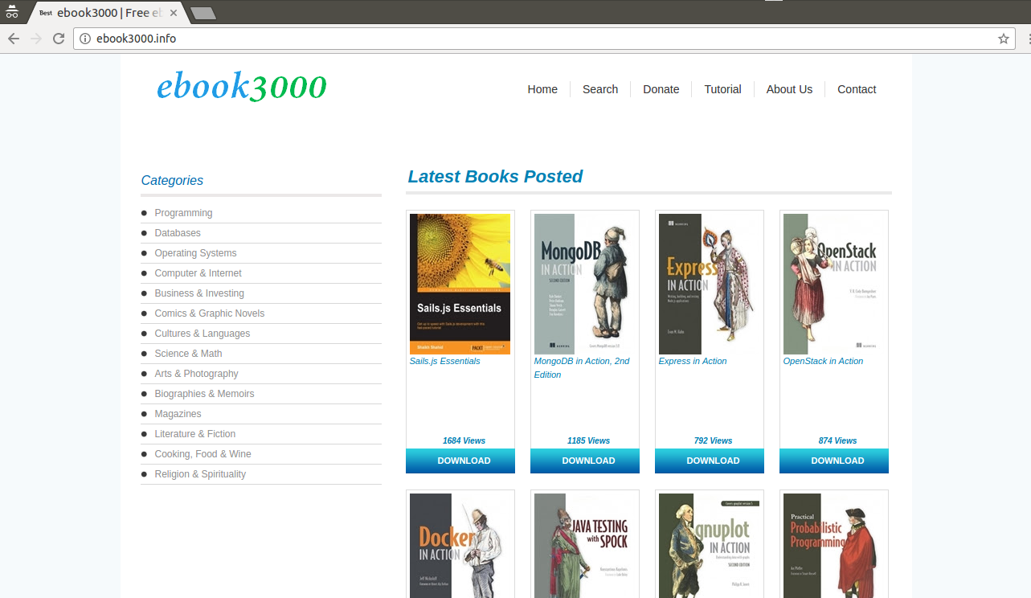Browse the Cultures & Languages category
1031x598 pixels.
click(x=202, y=334)
